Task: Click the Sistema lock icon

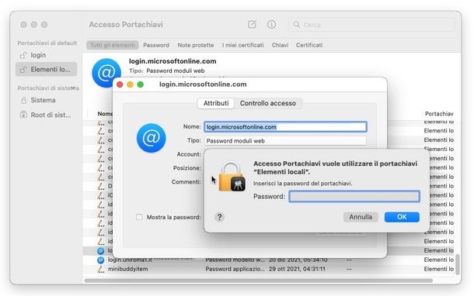Action: [x=23, y=100]
